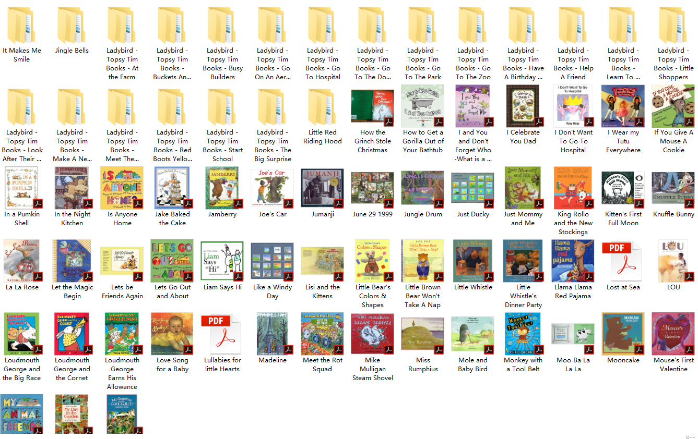Open the Jumanji PDF thumbnail
The height and width of the screenshot is (439, 698).
[x=322, y=188]
